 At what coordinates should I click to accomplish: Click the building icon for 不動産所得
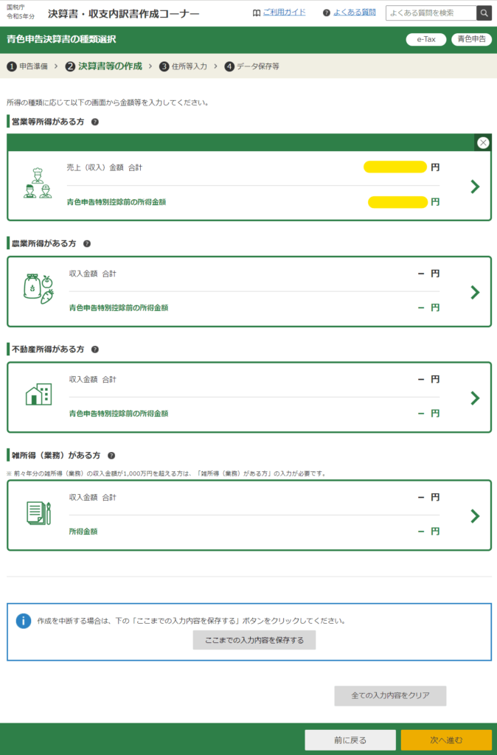click(38, 395)
